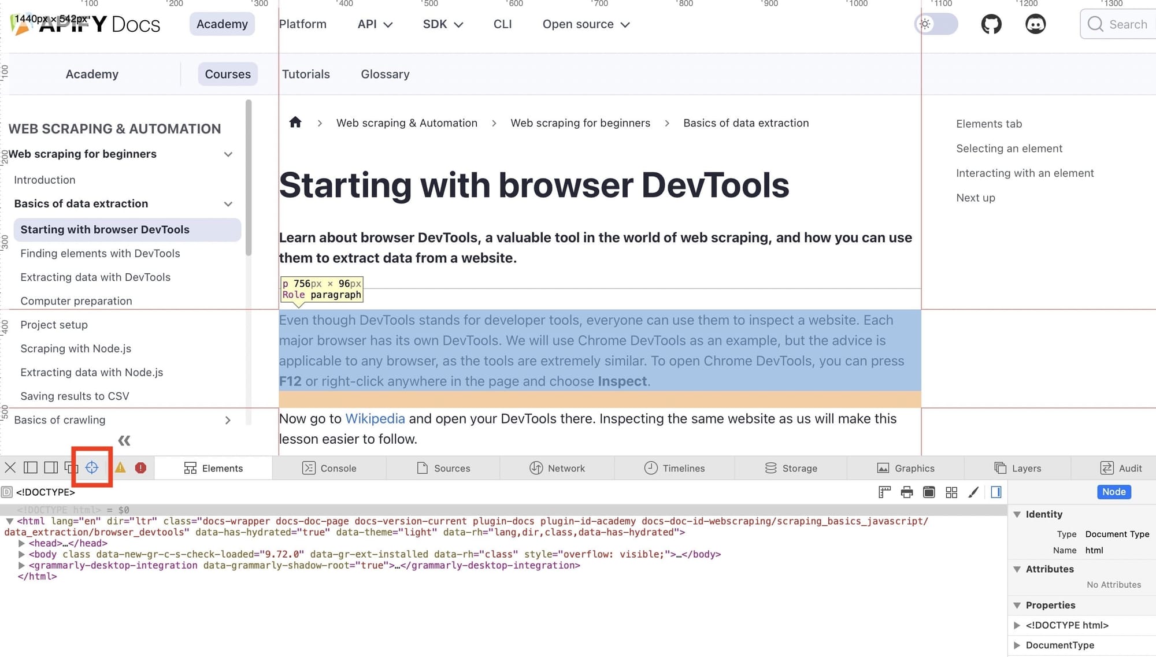1156x657 pixels.
Task: Click the GitHub icon in the top navigation
Action: coord(991,24)
